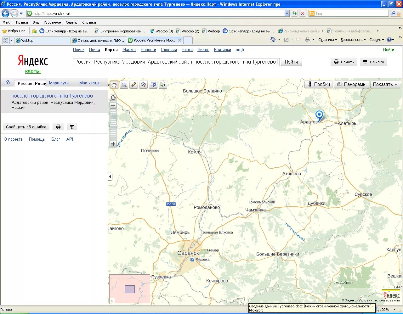
Task: Open the Избранное favorites star button
Action: tap(14, 31)
